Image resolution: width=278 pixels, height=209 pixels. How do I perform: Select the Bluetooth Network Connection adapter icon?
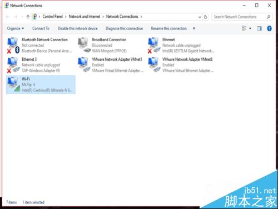[13, 45]
